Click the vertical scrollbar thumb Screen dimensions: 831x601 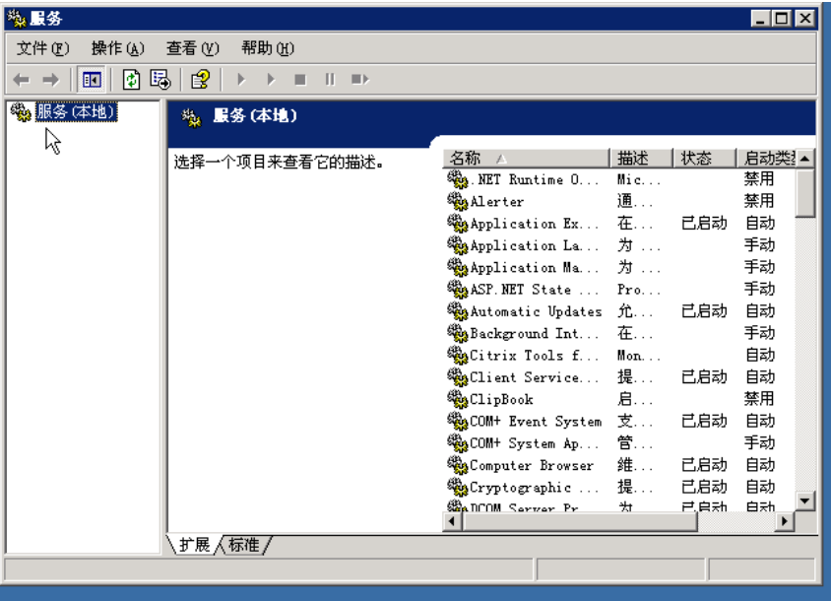tap(805, 192)
